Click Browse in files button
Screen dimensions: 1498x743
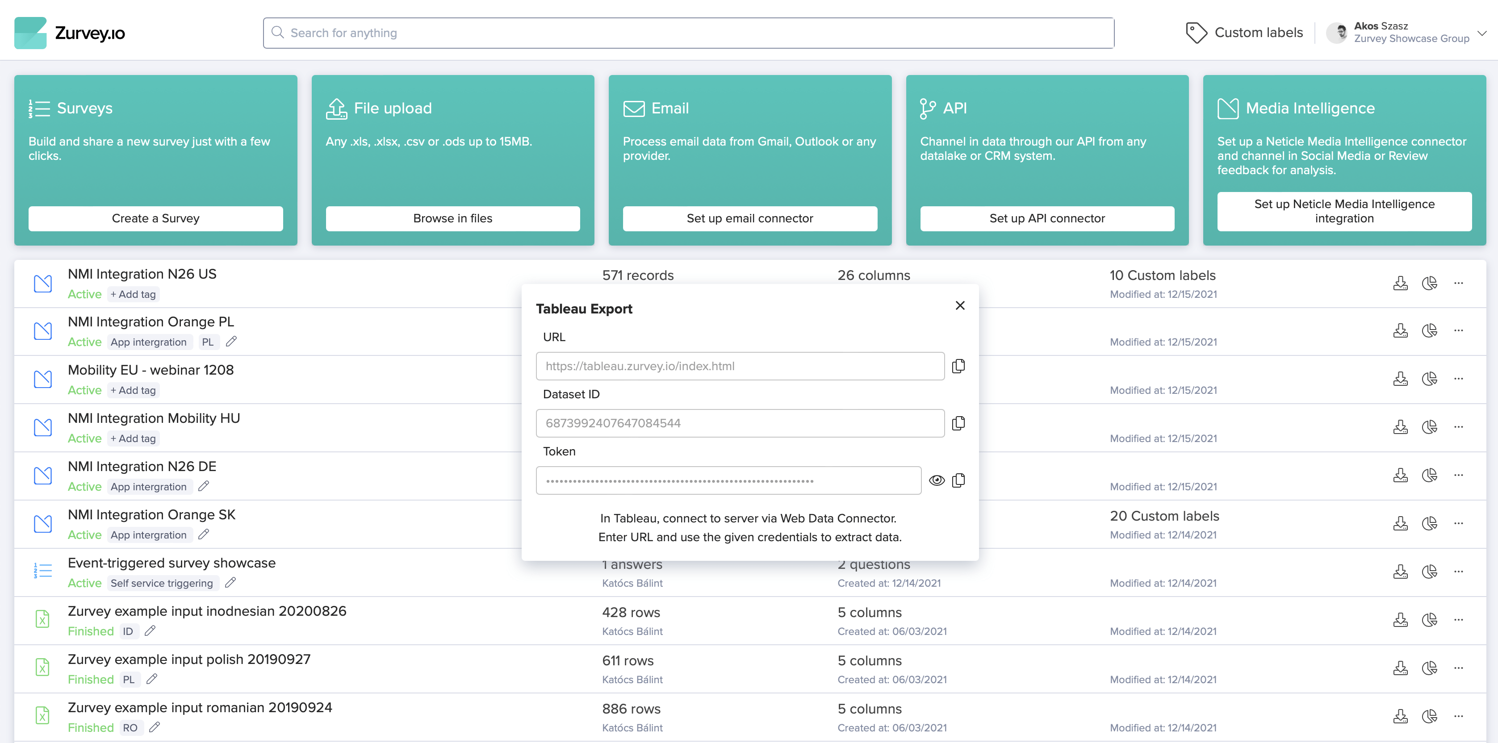453,218
